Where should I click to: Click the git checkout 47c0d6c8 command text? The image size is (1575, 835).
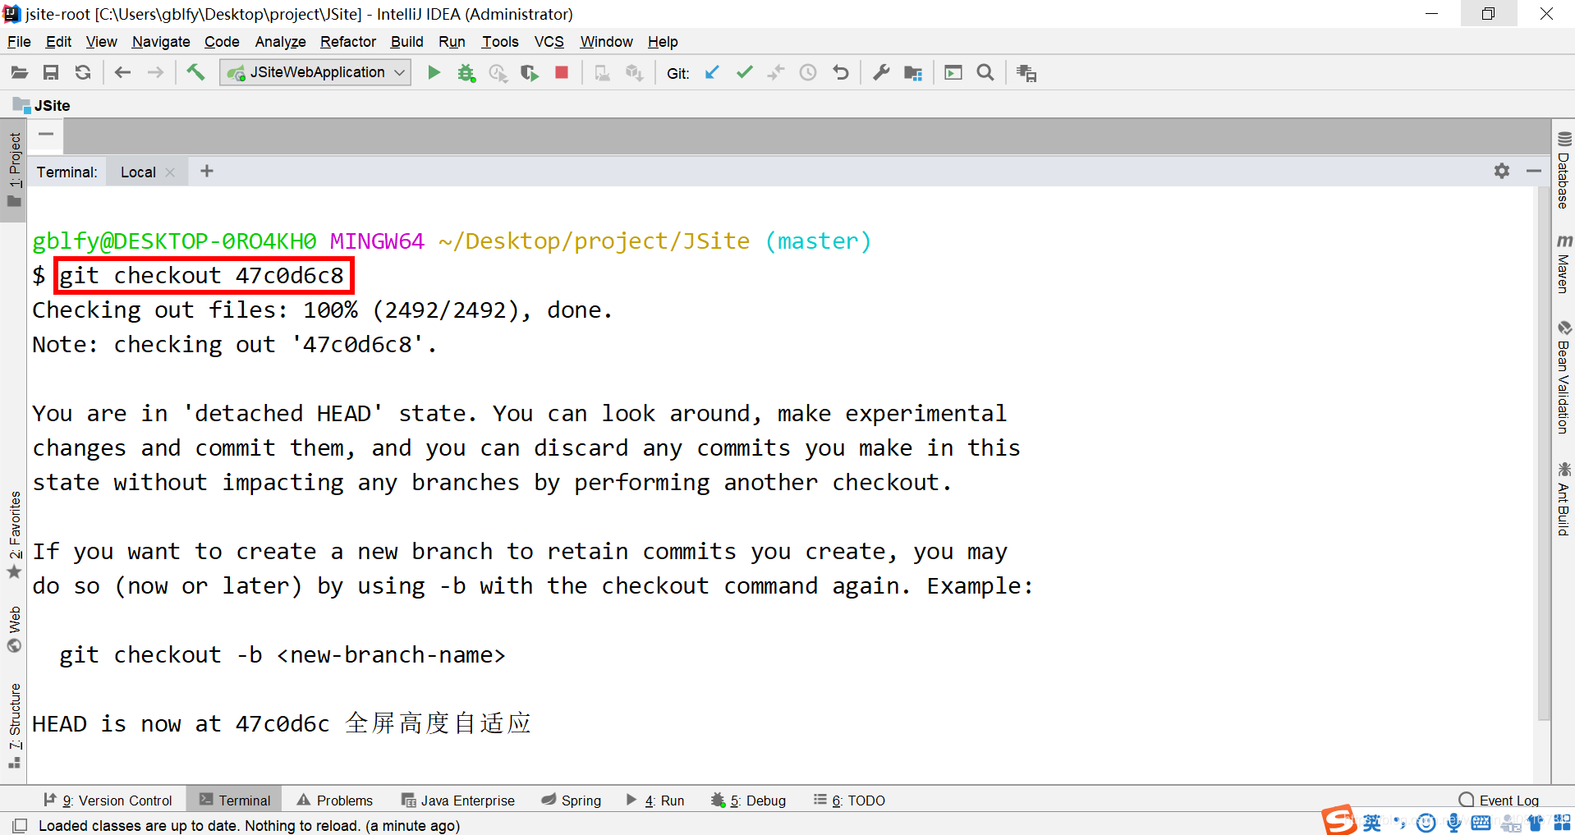tap(202, 276)
